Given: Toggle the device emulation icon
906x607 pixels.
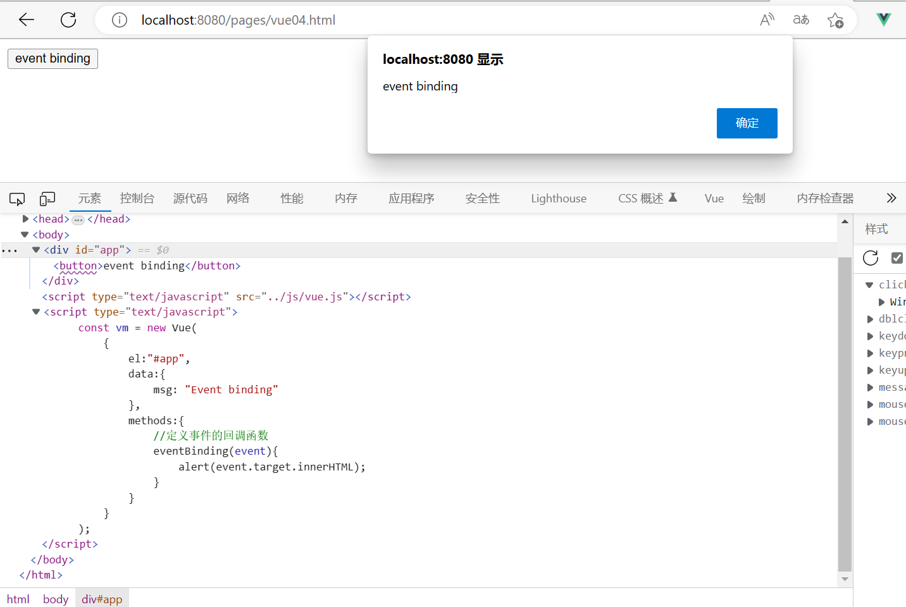Looking at the screenshot, I should (47, 199).
